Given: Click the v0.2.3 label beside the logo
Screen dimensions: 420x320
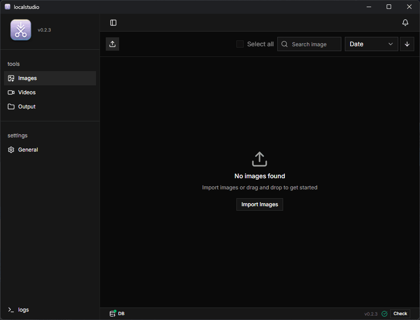Looking at the screenshot, I should point(44,30).
